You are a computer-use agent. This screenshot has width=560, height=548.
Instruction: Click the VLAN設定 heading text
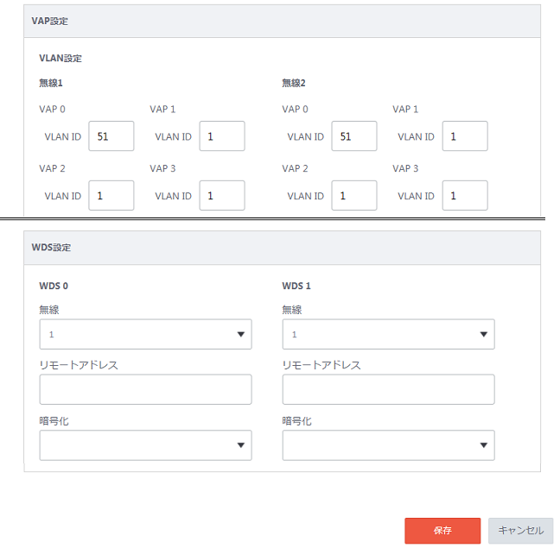point(60,58)
